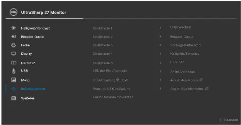Select the Display monitor icon
Image resolution: width=241 pixels, height=125 pixels.
13,54
